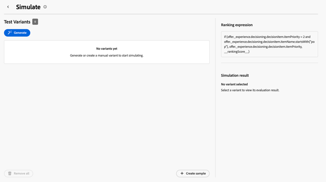The width and height of the screenshot is (326, 182).
Task: Select the Remove all button
Action: [19, 173]
